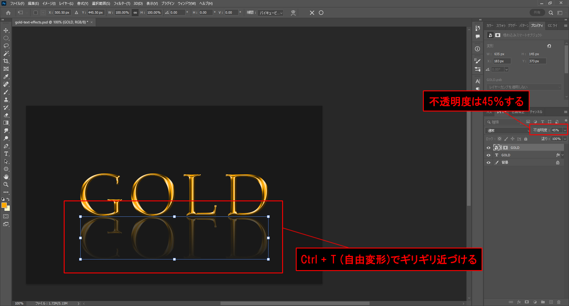Image resolution: width=569 pixels, height=306 pixels.
Task: Cancel the transform with X icon
Action: (x=312, y=13)
